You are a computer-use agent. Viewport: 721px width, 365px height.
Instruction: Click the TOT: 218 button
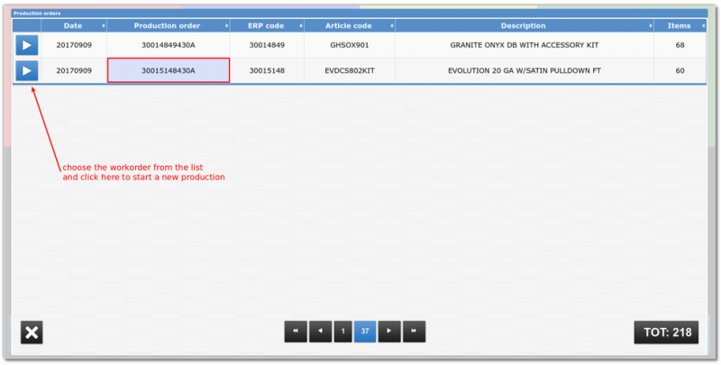pos(668,333)
